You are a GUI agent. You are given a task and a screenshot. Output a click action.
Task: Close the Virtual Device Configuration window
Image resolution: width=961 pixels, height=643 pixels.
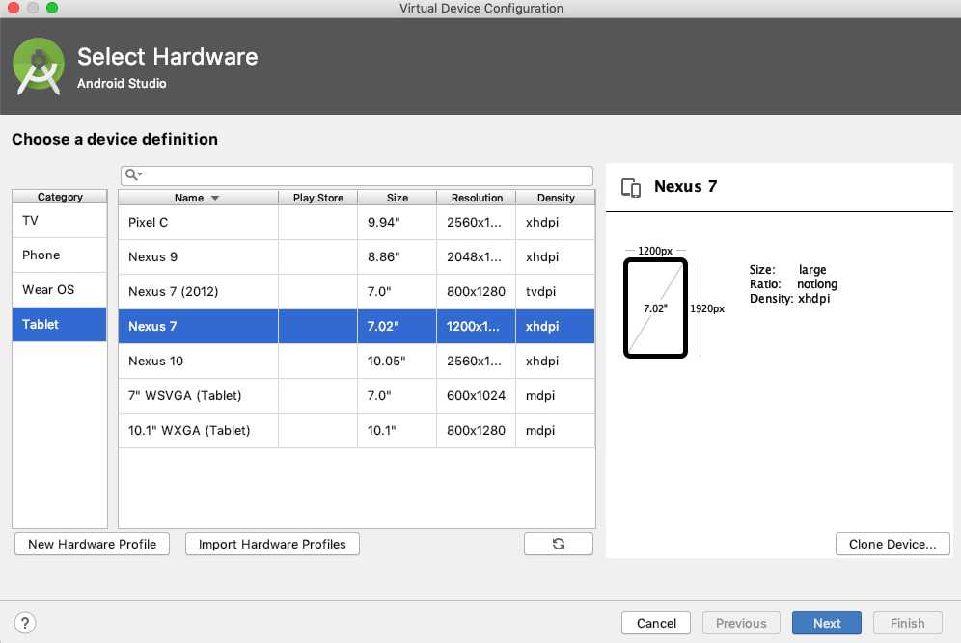coord(14,8)
